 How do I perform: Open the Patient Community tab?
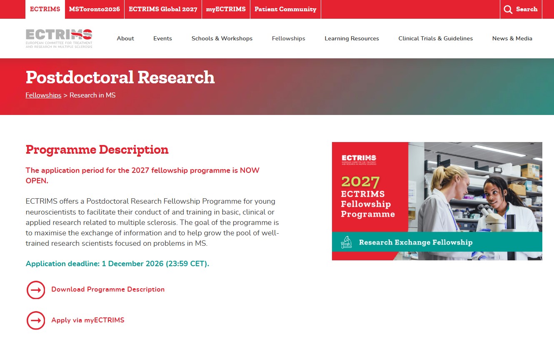click(x=285, y=9)
